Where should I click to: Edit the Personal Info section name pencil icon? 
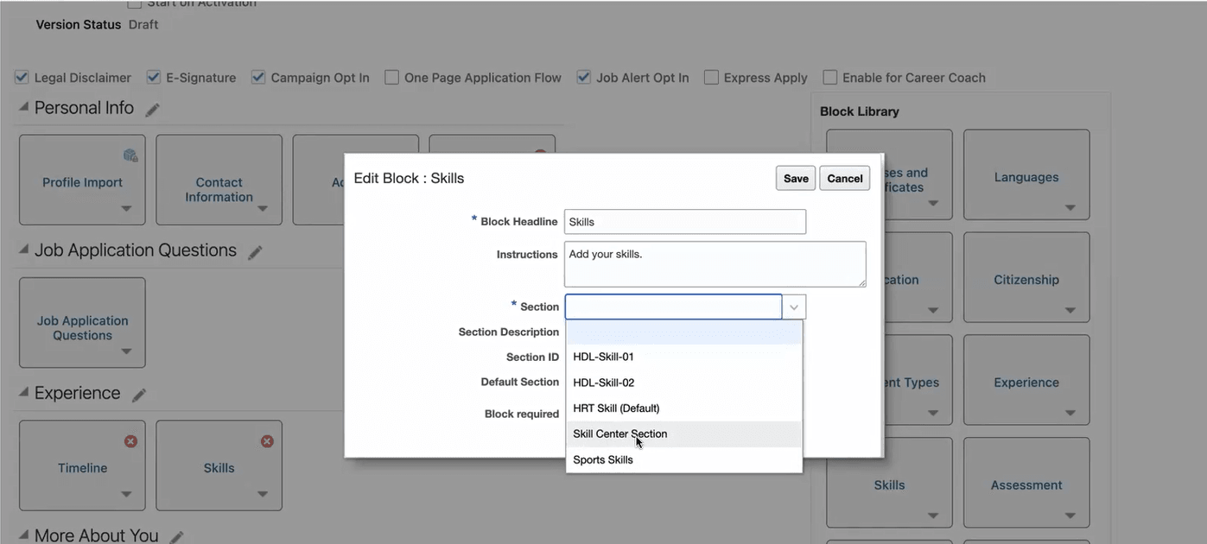(153, 110)
